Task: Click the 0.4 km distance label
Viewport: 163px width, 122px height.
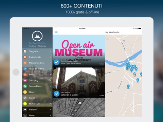Action: pyautogui.click(x=102, y=96)
